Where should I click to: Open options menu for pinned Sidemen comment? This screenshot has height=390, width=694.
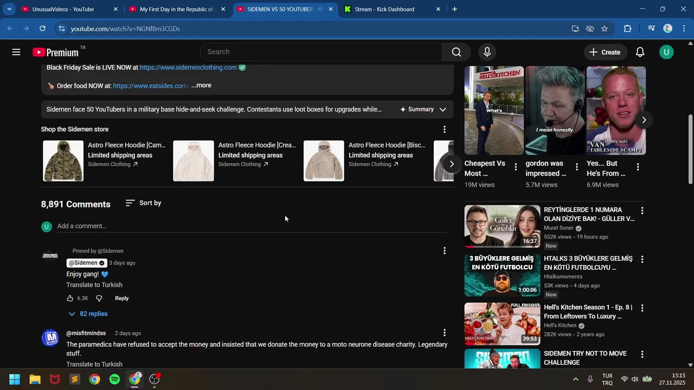(445, 251)
